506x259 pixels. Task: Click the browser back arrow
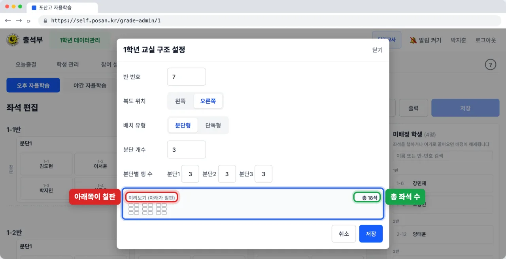(x=8, y=20)
